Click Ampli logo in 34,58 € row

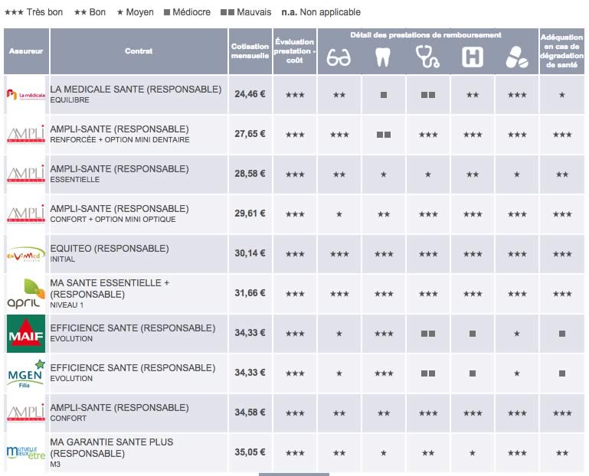(25, 413)
